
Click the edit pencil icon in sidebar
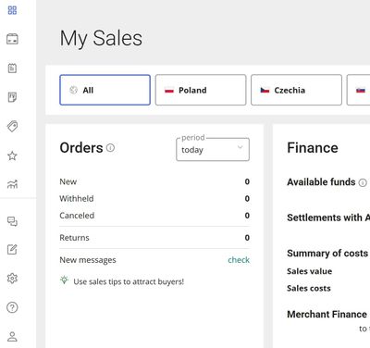pyautogui.click(x=12, y=249)
